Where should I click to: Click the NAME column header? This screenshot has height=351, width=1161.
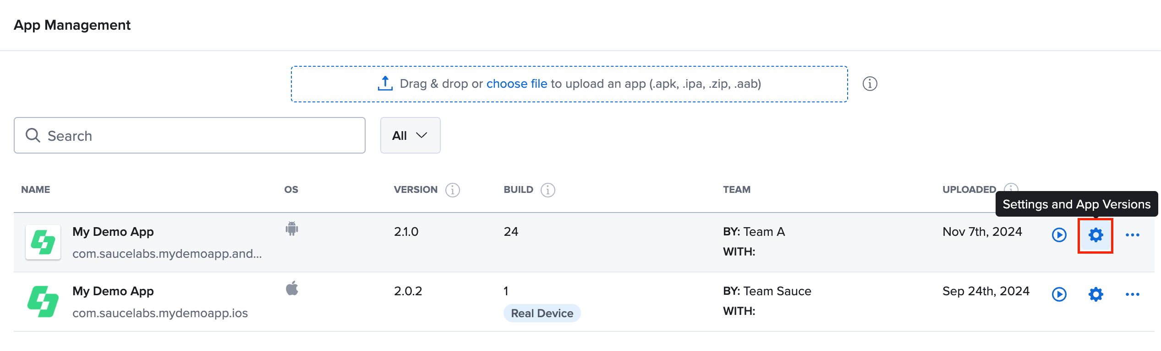point(36,190)
